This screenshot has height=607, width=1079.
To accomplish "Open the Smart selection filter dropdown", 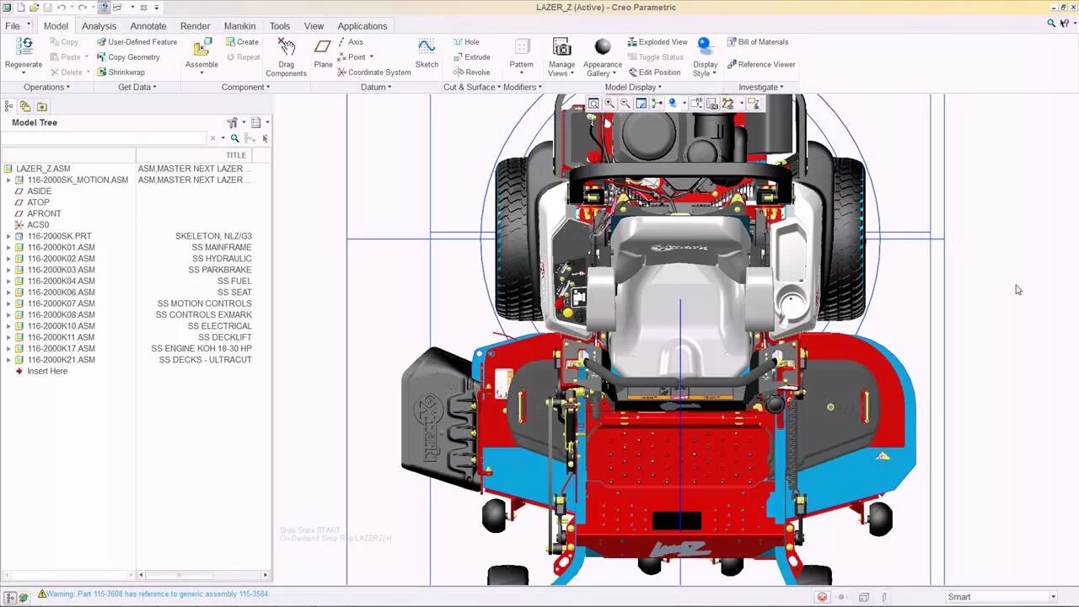I will (1054, 597).
